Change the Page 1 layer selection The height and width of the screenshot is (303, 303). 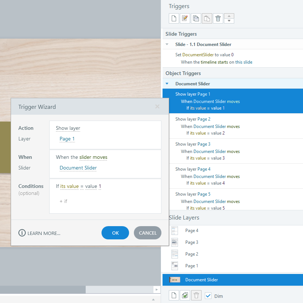point(67,139)
